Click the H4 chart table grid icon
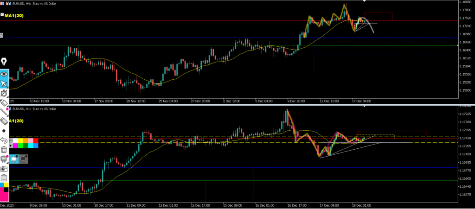Image resolution: width=475 pixels, height=209 pixels. pyautogui.click(x=2, y=3)
